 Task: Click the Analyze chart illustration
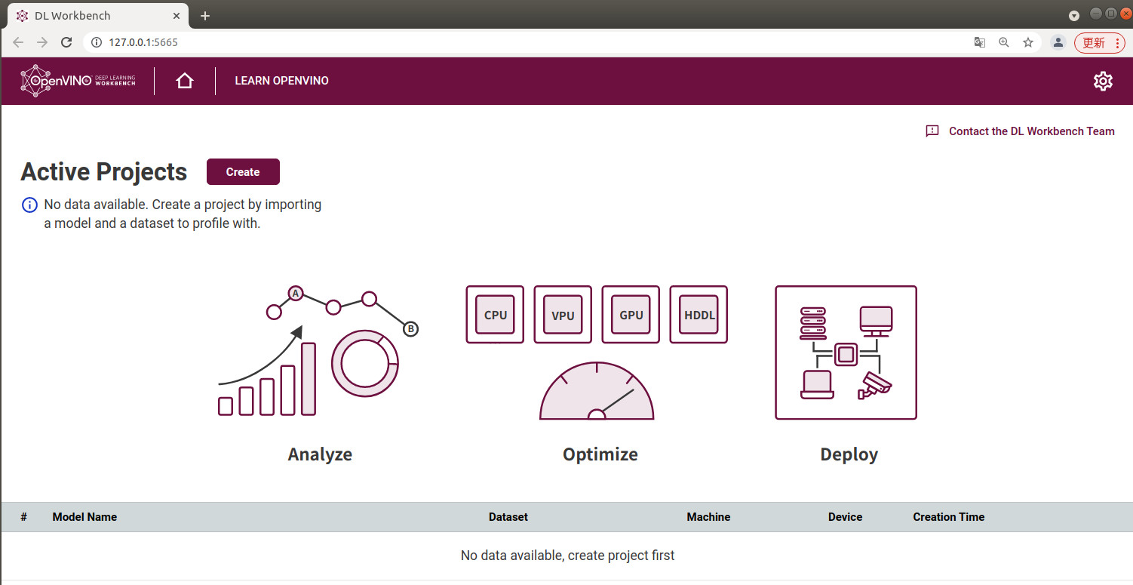pyautogui.click(x=318, y=353)
